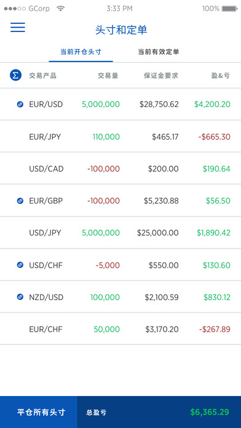241x428 pixels.
Task: Tap 平仓所有头寸 button
Action: pyautogui.click(x=39, y=412)
